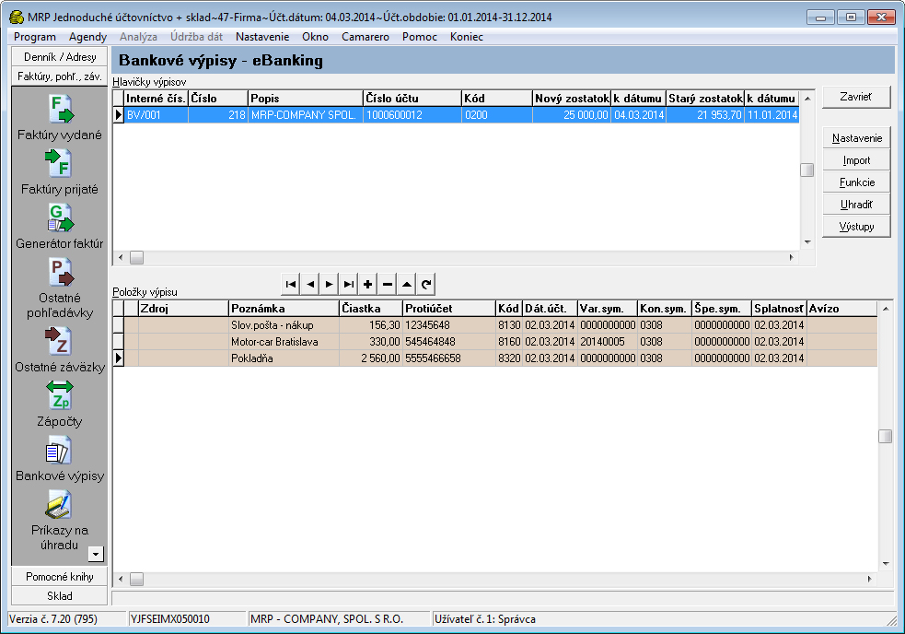
Task: Add new record with plus navigator button
Action: click(x=368, y=285)
